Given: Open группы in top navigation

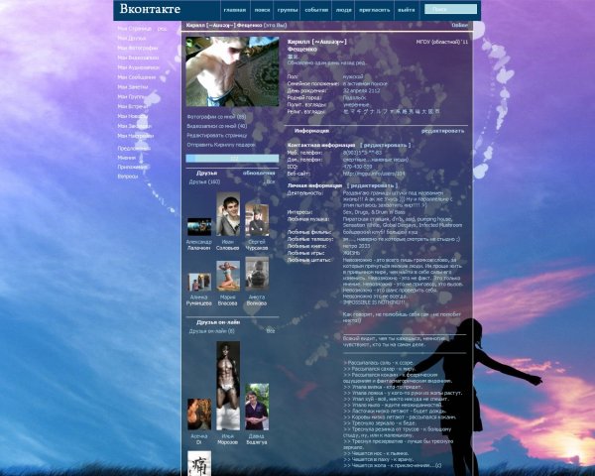Looking at the screenshot, I should pyautogui.click(x=288, y=10).
